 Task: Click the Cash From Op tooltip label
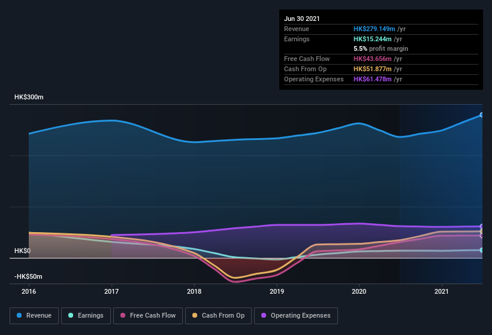[305, 69]
